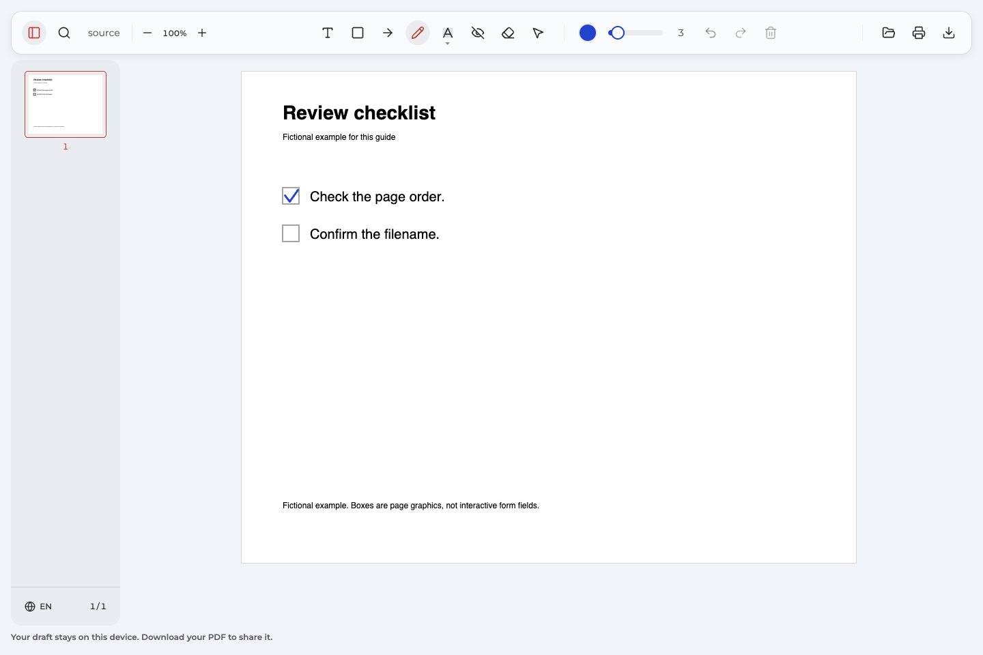The width and height of the screenshot is (983, 655).
Task: Select the pointer selection tool
Action: click(x=538, y=33)
